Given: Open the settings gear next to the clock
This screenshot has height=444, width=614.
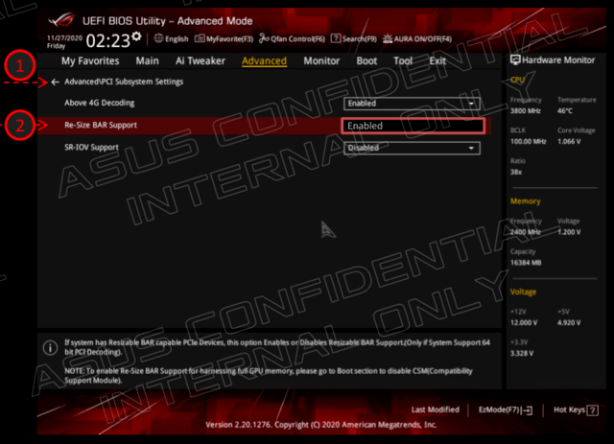Looking at the screenshot, I should [136, 36].
